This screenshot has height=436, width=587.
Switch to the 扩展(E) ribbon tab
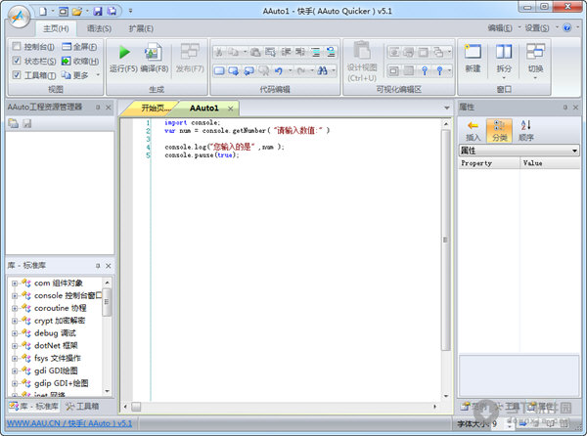click(141, 28)
